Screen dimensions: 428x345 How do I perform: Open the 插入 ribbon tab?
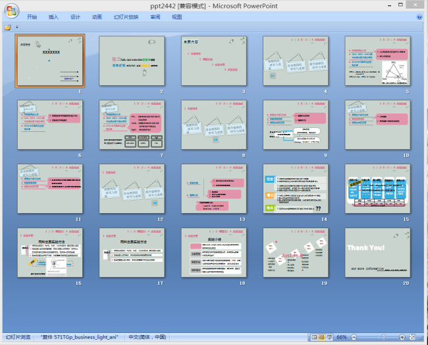(x=53, y=17)
